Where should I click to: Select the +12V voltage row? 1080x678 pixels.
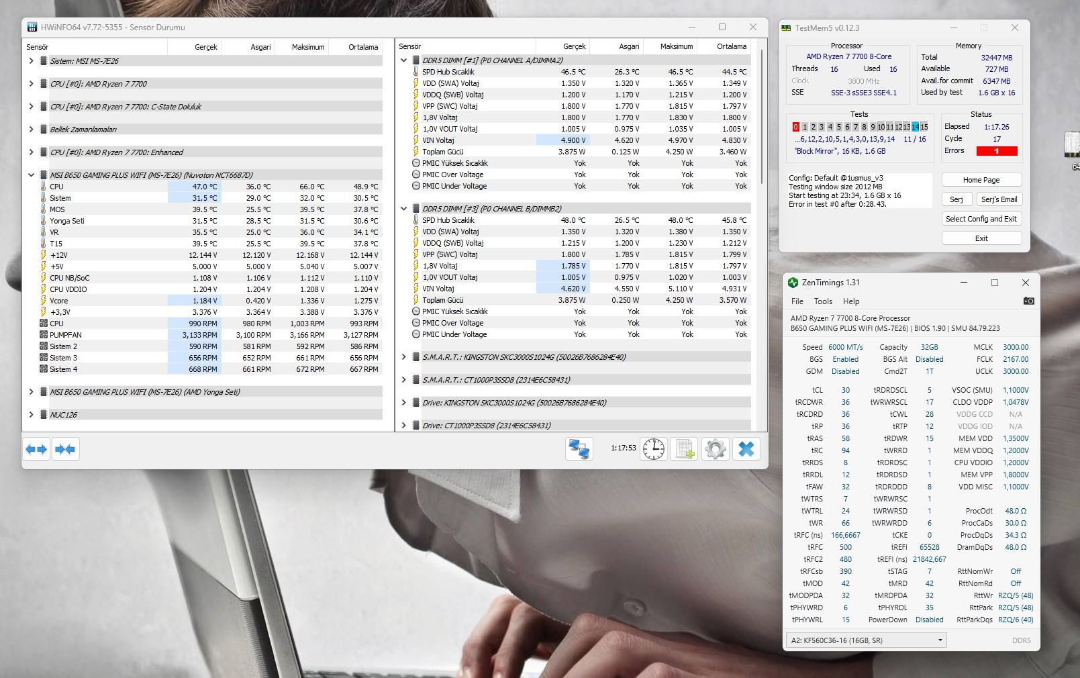210,254
